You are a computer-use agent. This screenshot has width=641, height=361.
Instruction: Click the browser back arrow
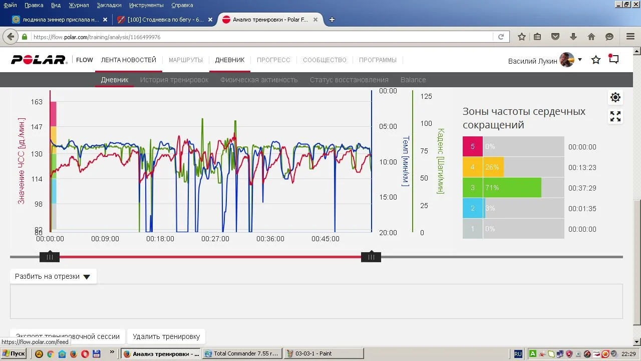(10, 37)
